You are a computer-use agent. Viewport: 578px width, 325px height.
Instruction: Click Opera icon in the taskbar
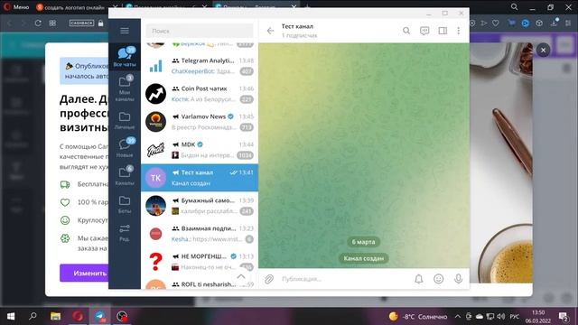(78, 316)
